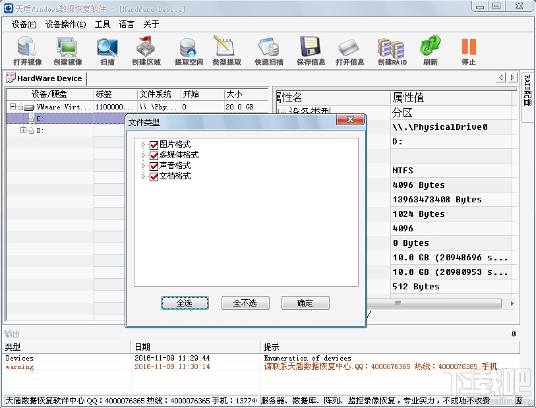The width and height of the screenshot is (536, 408).
Task: Disable the 多媒体格式 checkbox
Action: [x=154, y=155]
